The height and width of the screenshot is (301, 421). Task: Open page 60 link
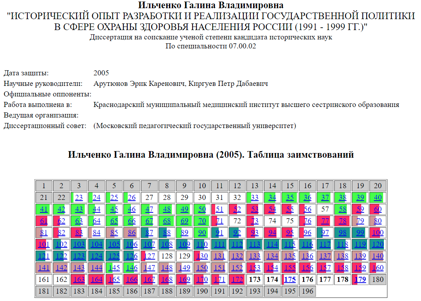click(378, 209)
